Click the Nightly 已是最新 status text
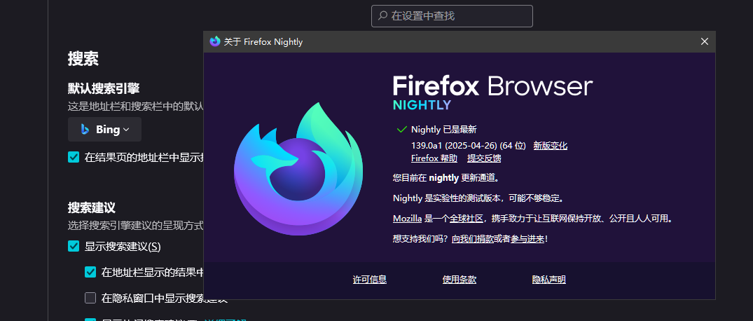 pos(444,129)
